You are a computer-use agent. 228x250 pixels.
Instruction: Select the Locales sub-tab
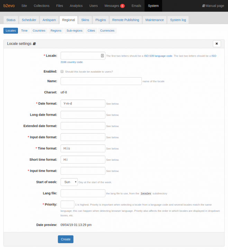pyautogui.click(x=11, y=31)
